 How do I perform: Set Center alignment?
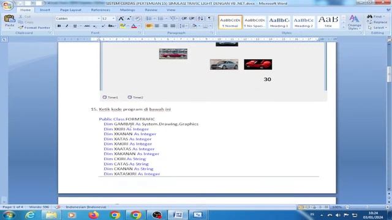[x=157, y=26]
